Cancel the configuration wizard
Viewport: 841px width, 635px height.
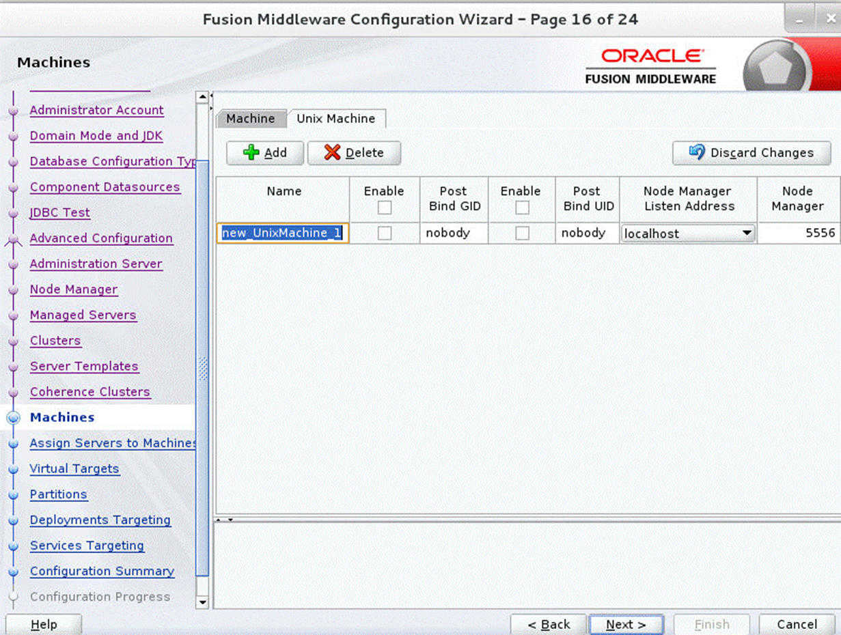(x=797, y=624)
